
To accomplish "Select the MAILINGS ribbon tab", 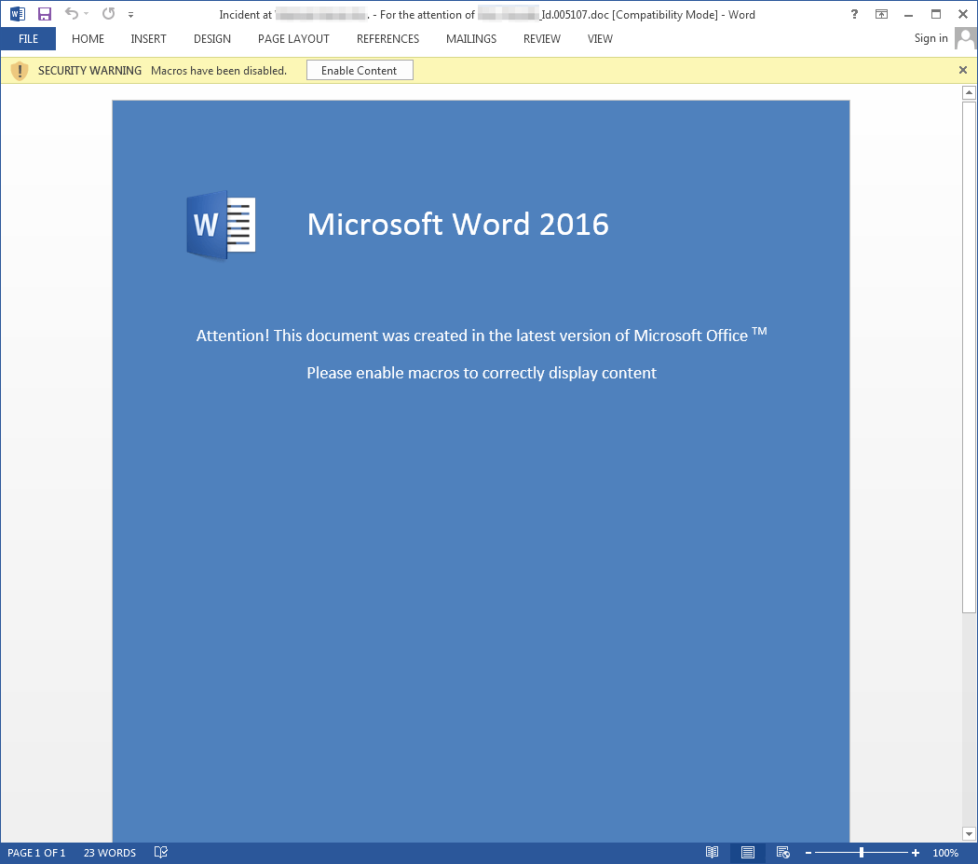I will click(x=471, y=39).
